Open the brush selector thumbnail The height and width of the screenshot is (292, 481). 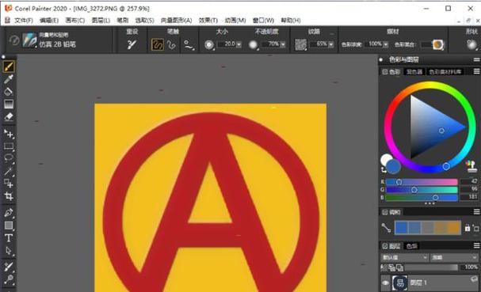(x=29, y=40)
